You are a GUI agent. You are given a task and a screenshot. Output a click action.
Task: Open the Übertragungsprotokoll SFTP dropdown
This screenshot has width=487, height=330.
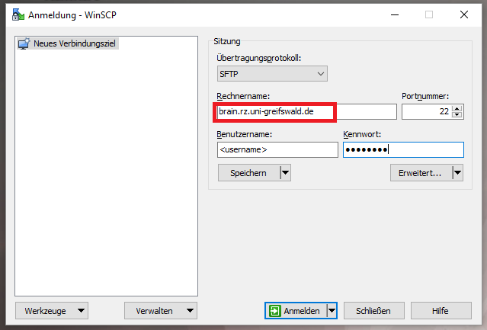coord(272,74)
